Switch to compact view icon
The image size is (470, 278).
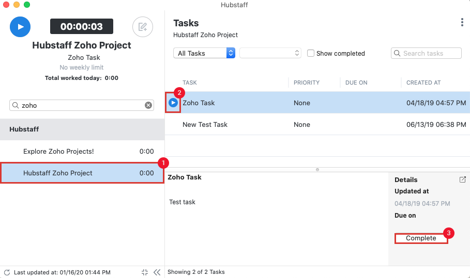click(145, 272)
